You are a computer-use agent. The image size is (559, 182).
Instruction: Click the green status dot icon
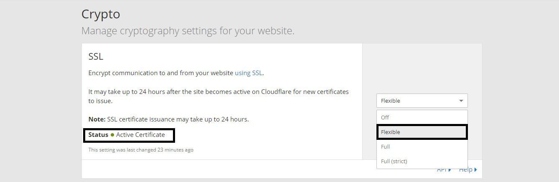tap(112, 135)
